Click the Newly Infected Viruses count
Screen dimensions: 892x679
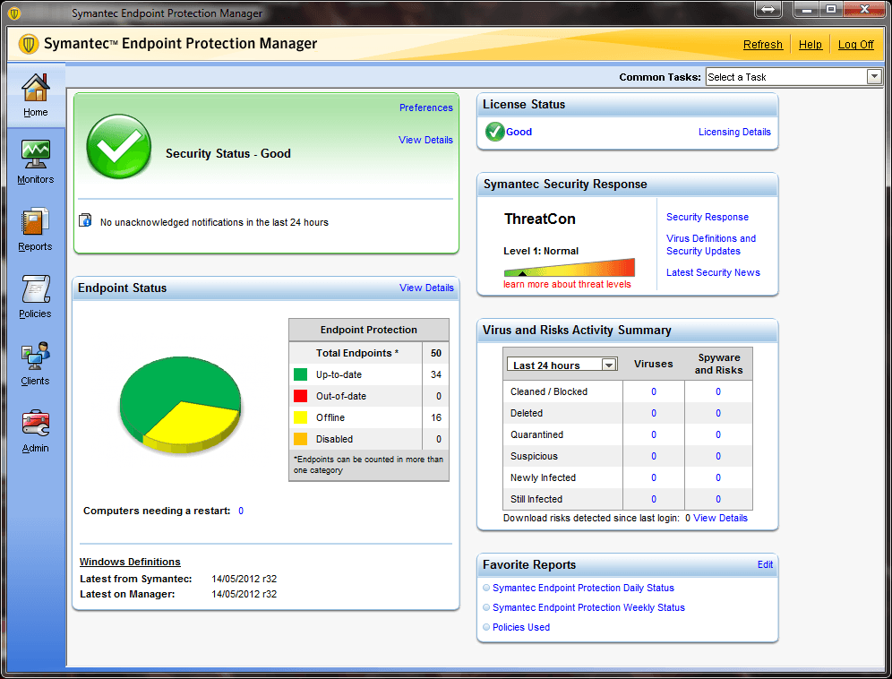[x=654, y=477]
